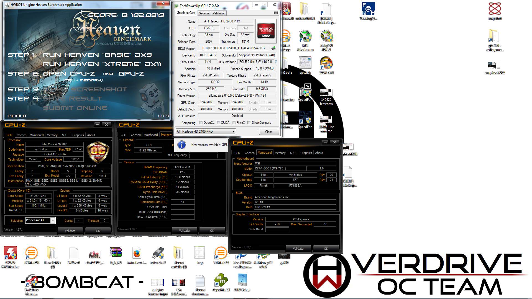Switch to the Validation tab in GPU-Z
532x299 pixels.
219,13
